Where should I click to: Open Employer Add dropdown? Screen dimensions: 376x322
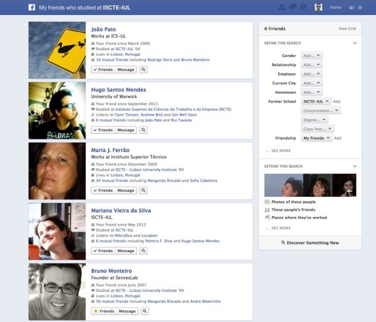coord(311,74)
